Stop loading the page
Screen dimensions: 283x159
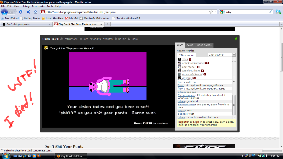pyautogui.click(x=28, y=12)
